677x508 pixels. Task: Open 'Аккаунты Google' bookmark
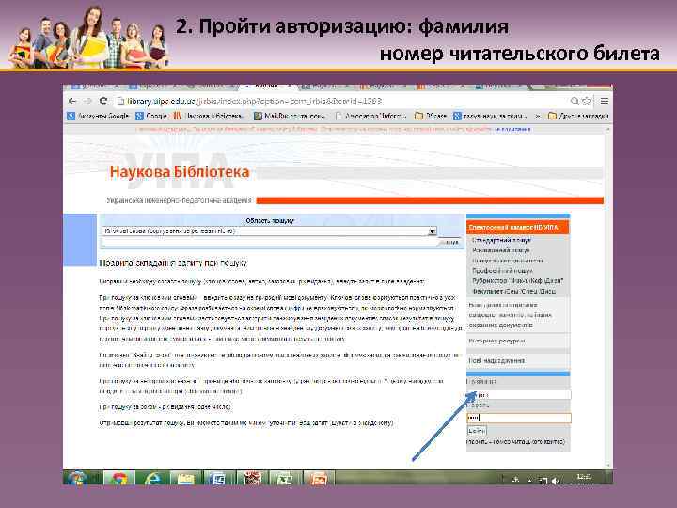coord(99,116)
